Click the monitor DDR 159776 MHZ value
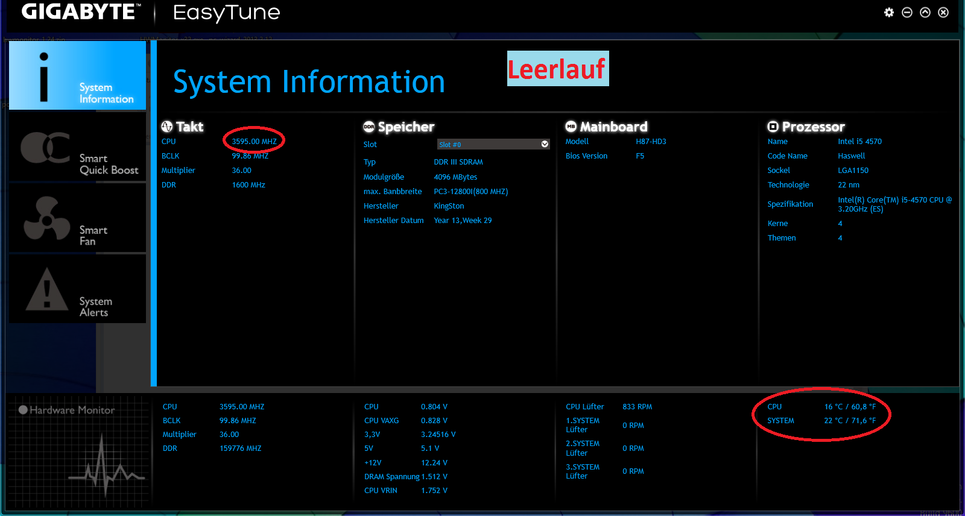The width and height of the screenshot is (965, 516). (x=241, y=448)
